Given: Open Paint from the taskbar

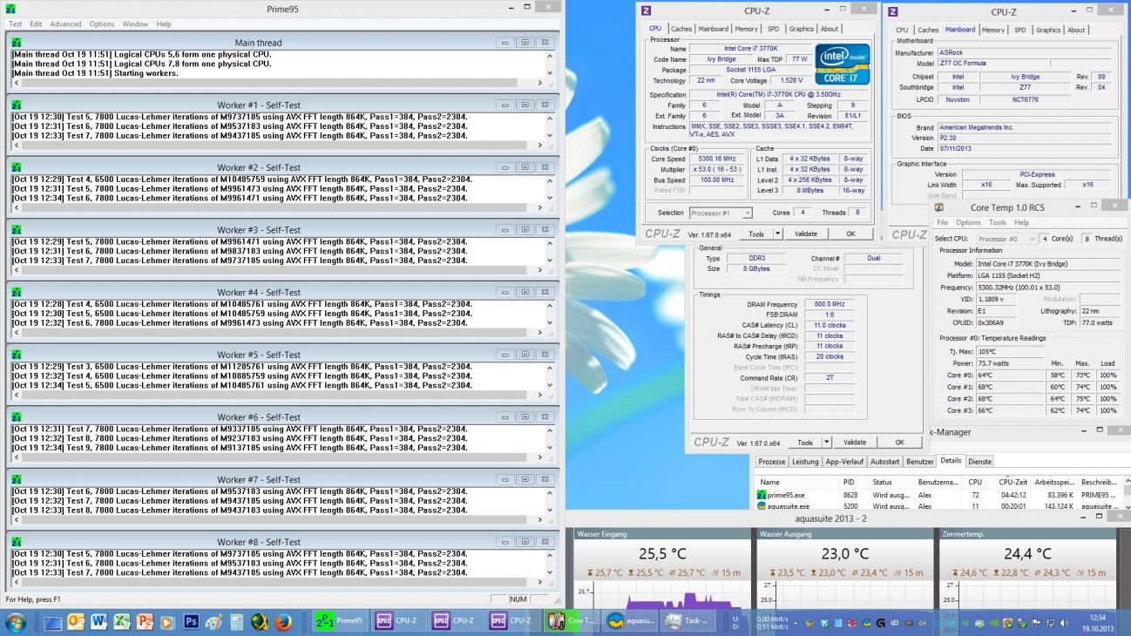Looking at the screenshot, I should coord(213,622).
